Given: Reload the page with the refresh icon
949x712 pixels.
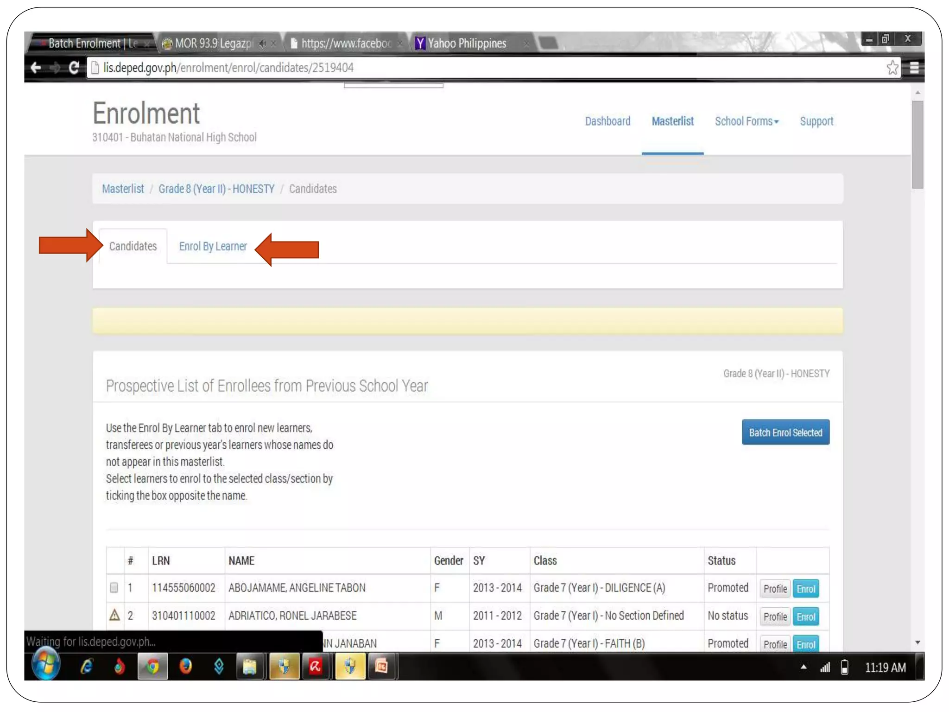Looking at the screenshot, I should coord(73,68).
